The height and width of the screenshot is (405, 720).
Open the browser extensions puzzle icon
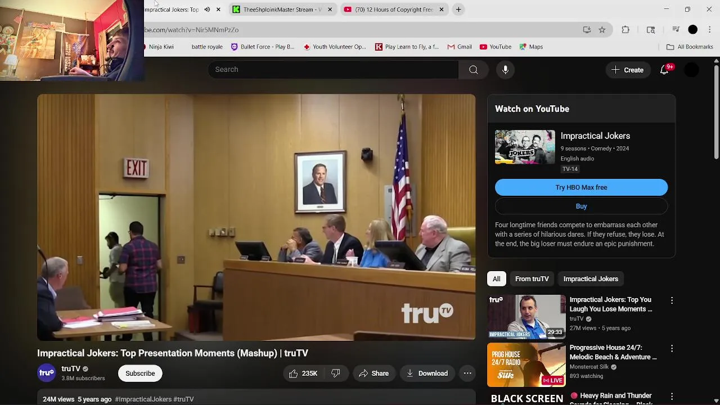625,30
